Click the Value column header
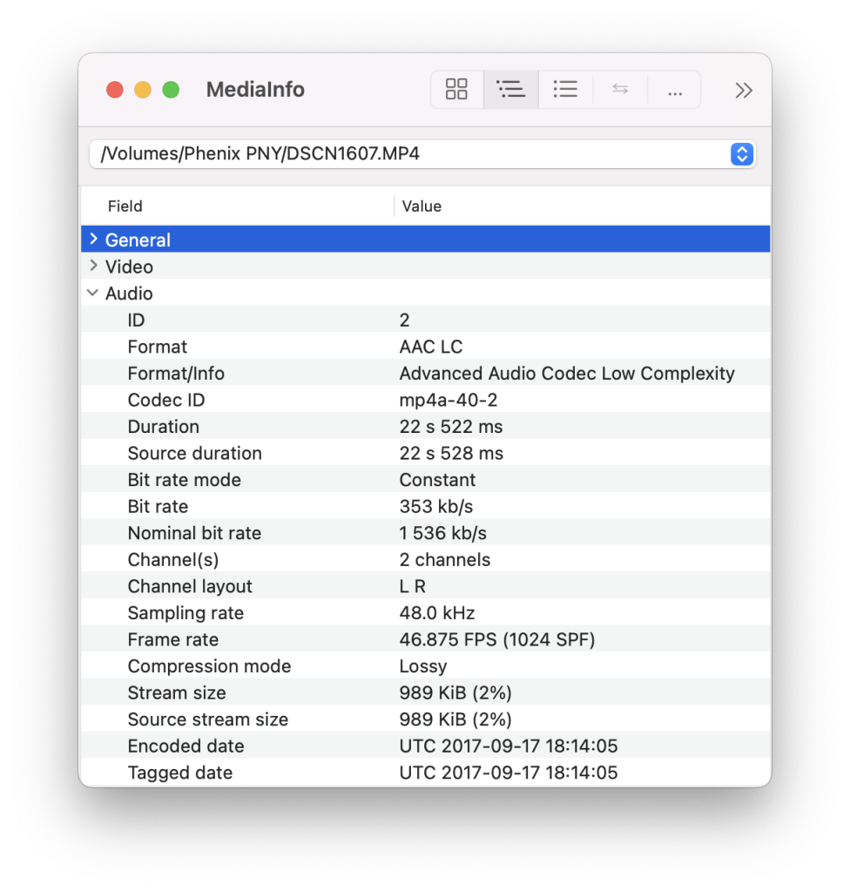Image resolution: width=850 pixels, height=891 pixels. click(x=422, y=206)
